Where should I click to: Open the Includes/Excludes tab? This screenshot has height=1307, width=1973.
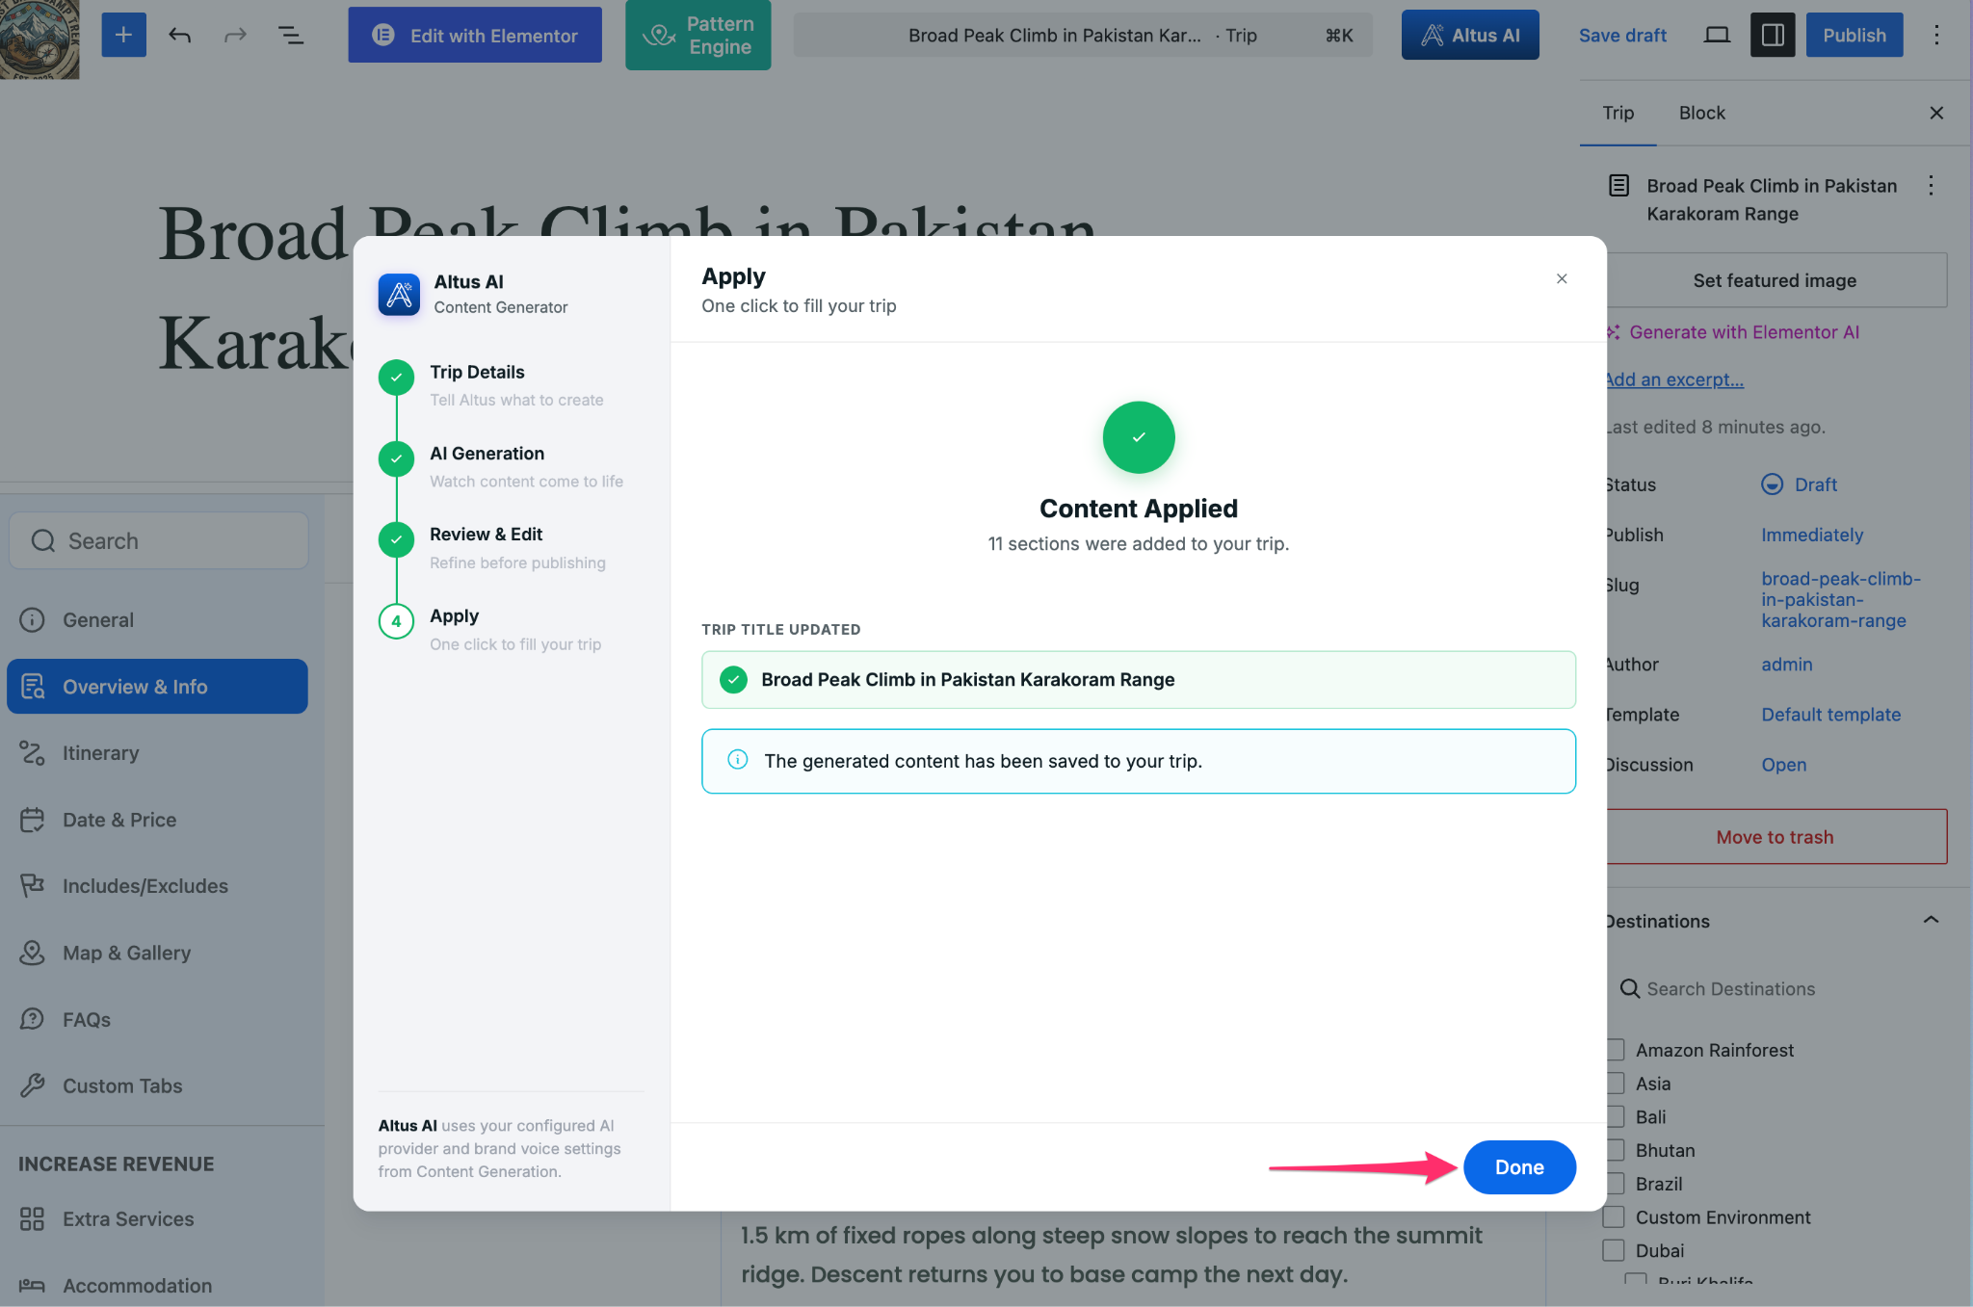(x=157, y=886)
